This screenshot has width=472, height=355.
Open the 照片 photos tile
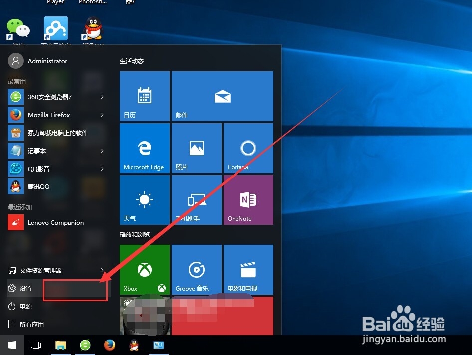[196, 148]
